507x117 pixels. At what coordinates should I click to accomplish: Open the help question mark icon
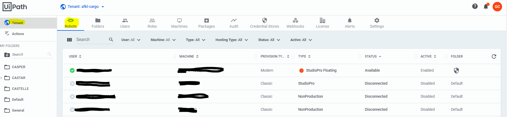coord(475,7)
